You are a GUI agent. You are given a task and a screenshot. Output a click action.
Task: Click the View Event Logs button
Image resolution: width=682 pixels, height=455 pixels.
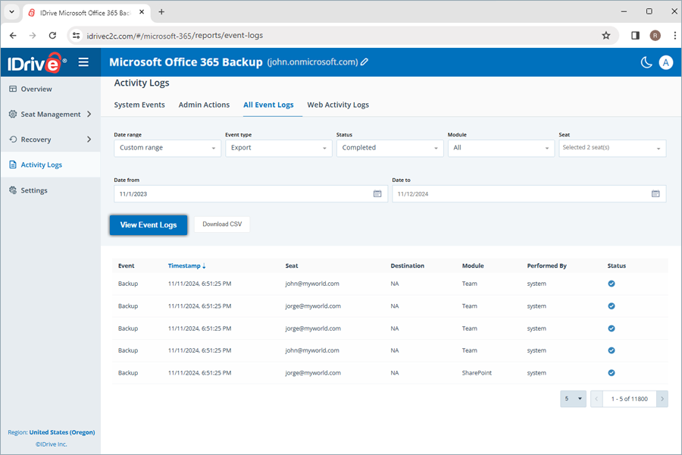[x=148, y=224]
